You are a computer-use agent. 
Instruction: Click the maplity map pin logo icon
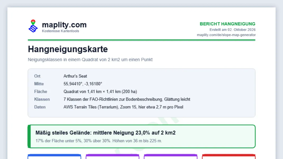tap(33, 26)
